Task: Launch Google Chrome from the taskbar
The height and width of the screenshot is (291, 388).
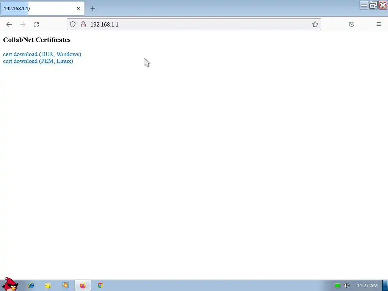Action: coord(100,285)
